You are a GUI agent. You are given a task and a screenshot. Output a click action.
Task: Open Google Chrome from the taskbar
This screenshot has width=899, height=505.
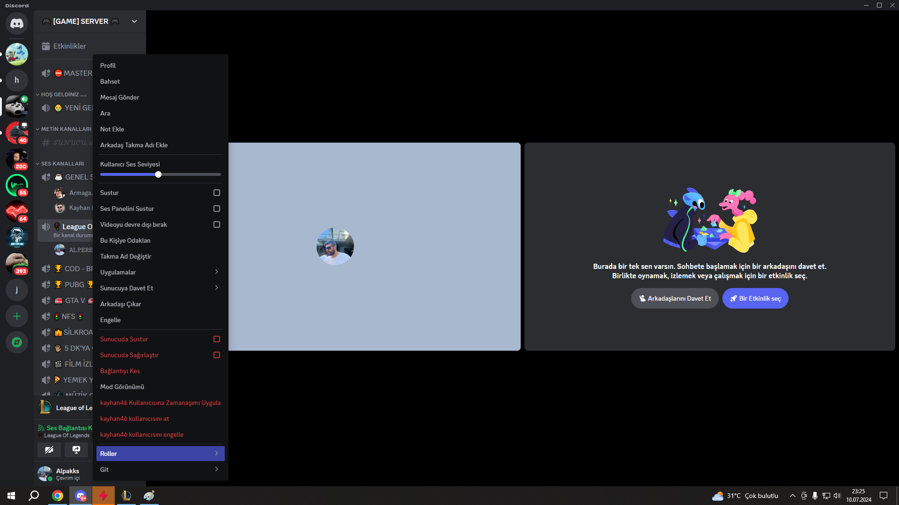(x=58, y=496)
